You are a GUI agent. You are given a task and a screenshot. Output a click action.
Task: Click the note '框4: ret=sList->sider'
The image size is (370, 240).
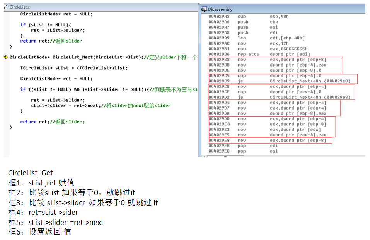click(x=43, y=213)
